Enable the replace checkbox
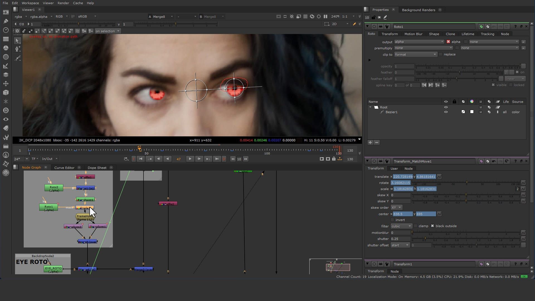This screenshot has height=301, width=535. click(x=441, y=54)
